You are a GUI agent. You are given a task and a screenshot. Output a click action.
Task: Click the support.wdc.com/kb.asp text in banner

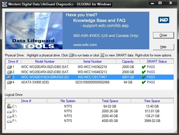tap(106, 26)
